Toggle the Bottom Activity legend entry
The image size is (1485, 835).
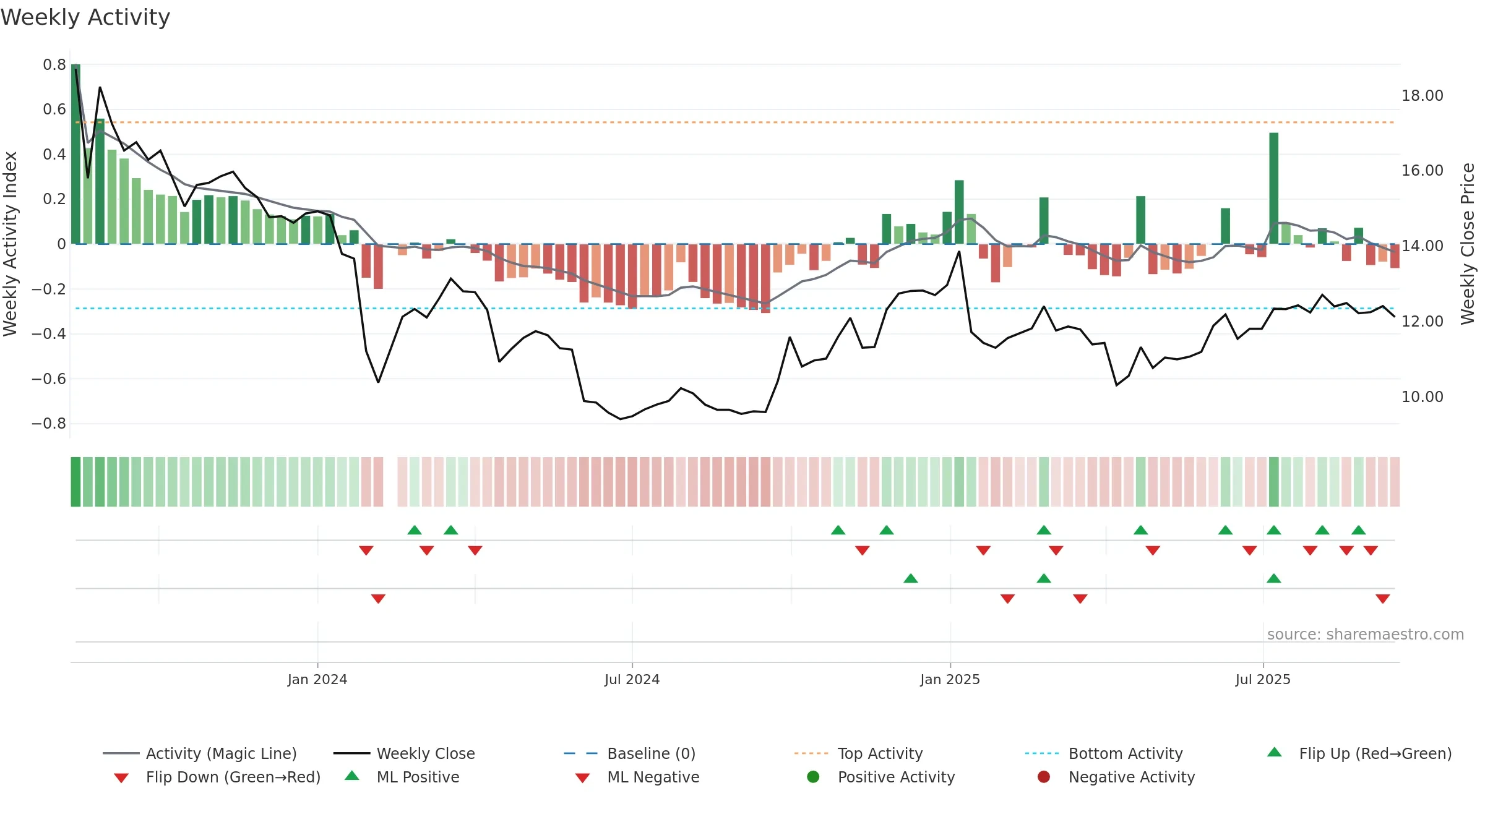(1104, 753)
